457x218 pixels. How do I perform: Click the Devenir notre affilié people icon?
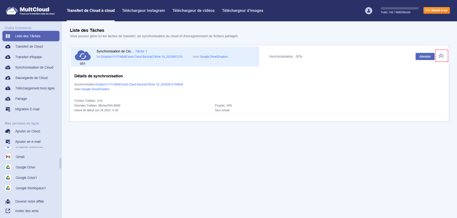8,201
